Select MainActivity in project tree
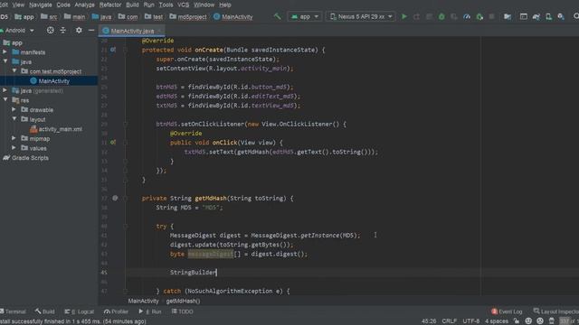 tap(54, 81)
